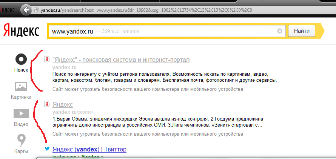
Task: Click the Видео label in sidebar
Action: point(21,124)
